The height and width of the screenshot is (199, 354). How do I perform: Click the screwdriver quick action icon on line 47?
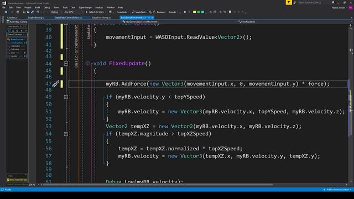coord(55,84)
